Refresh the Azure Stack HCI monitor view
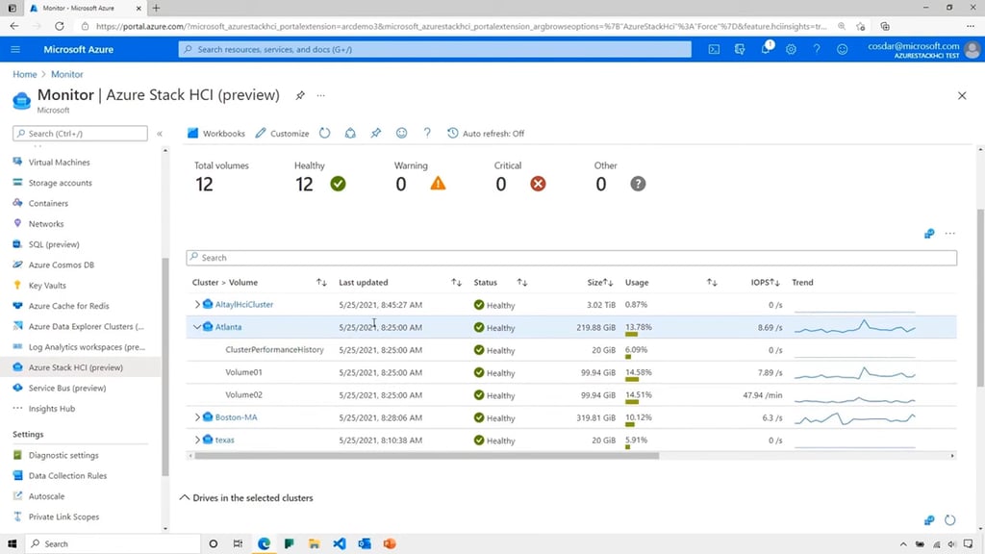 pyautogui.click(x=327, y=133)
